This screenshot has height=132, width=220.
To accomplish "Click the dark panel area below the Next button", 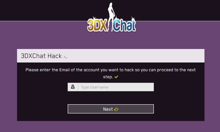I will click(111, 117).
